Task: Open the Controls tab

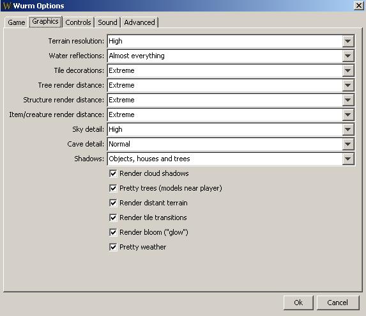Action: [x=78, y=22]
